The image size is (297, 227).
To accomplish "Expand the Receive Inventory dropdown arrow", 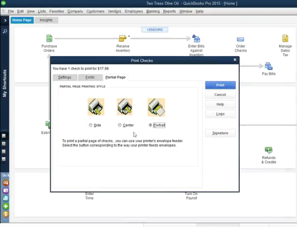I will pos(129,36).
